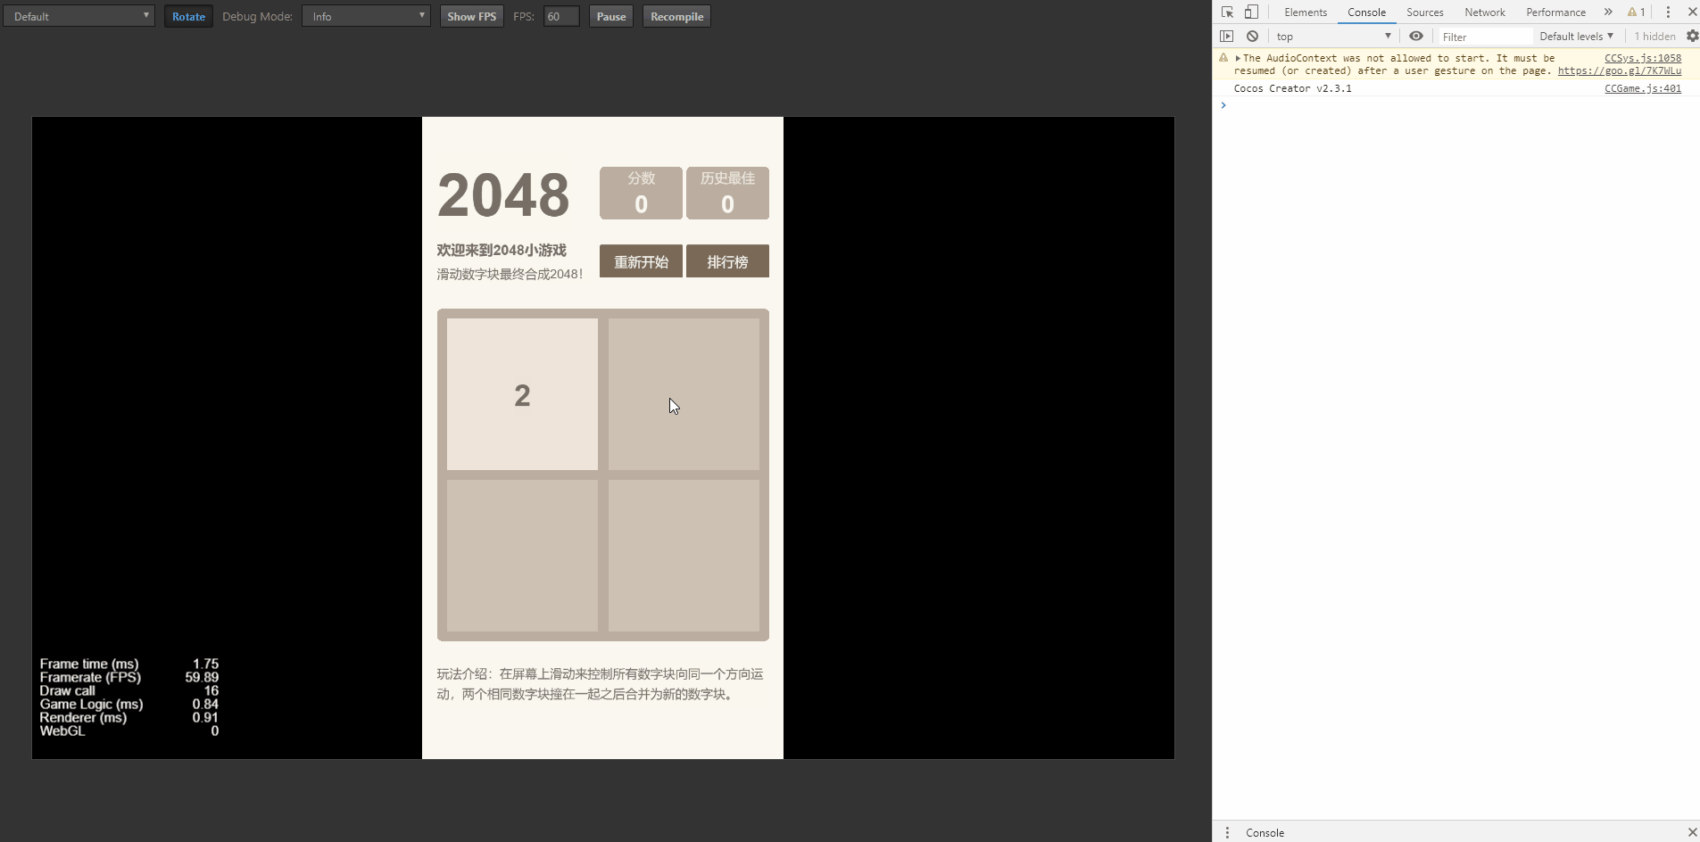Switch to the Performance tab
The width and height of the screenshot is (1700, 842).
pos(1555,12)
